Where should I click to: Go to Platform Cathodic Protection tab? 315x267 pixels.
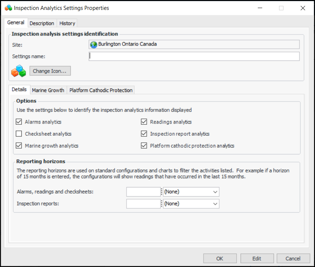(101, 90)
